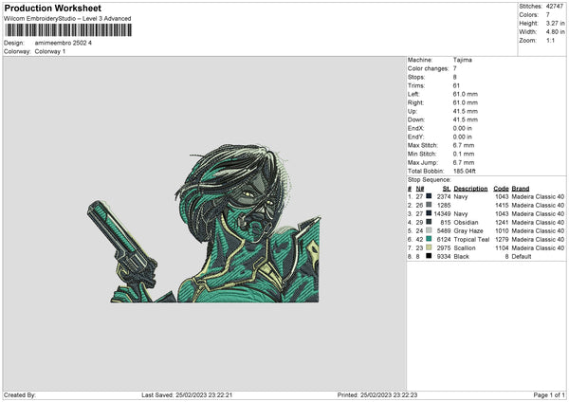This screenshot has height=402, width=569.
Task: Click the 'Default' brand in row 8
Action: (522, 256)
